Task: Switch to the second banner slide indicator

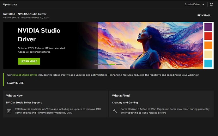Action: click(105, 64)
